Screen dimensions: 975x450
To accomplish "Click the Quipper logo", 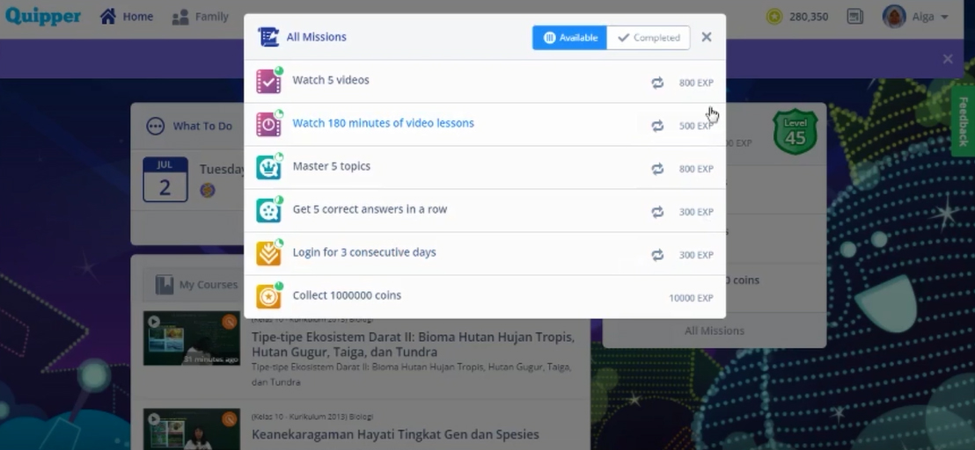I will click(x=43, y=16).
